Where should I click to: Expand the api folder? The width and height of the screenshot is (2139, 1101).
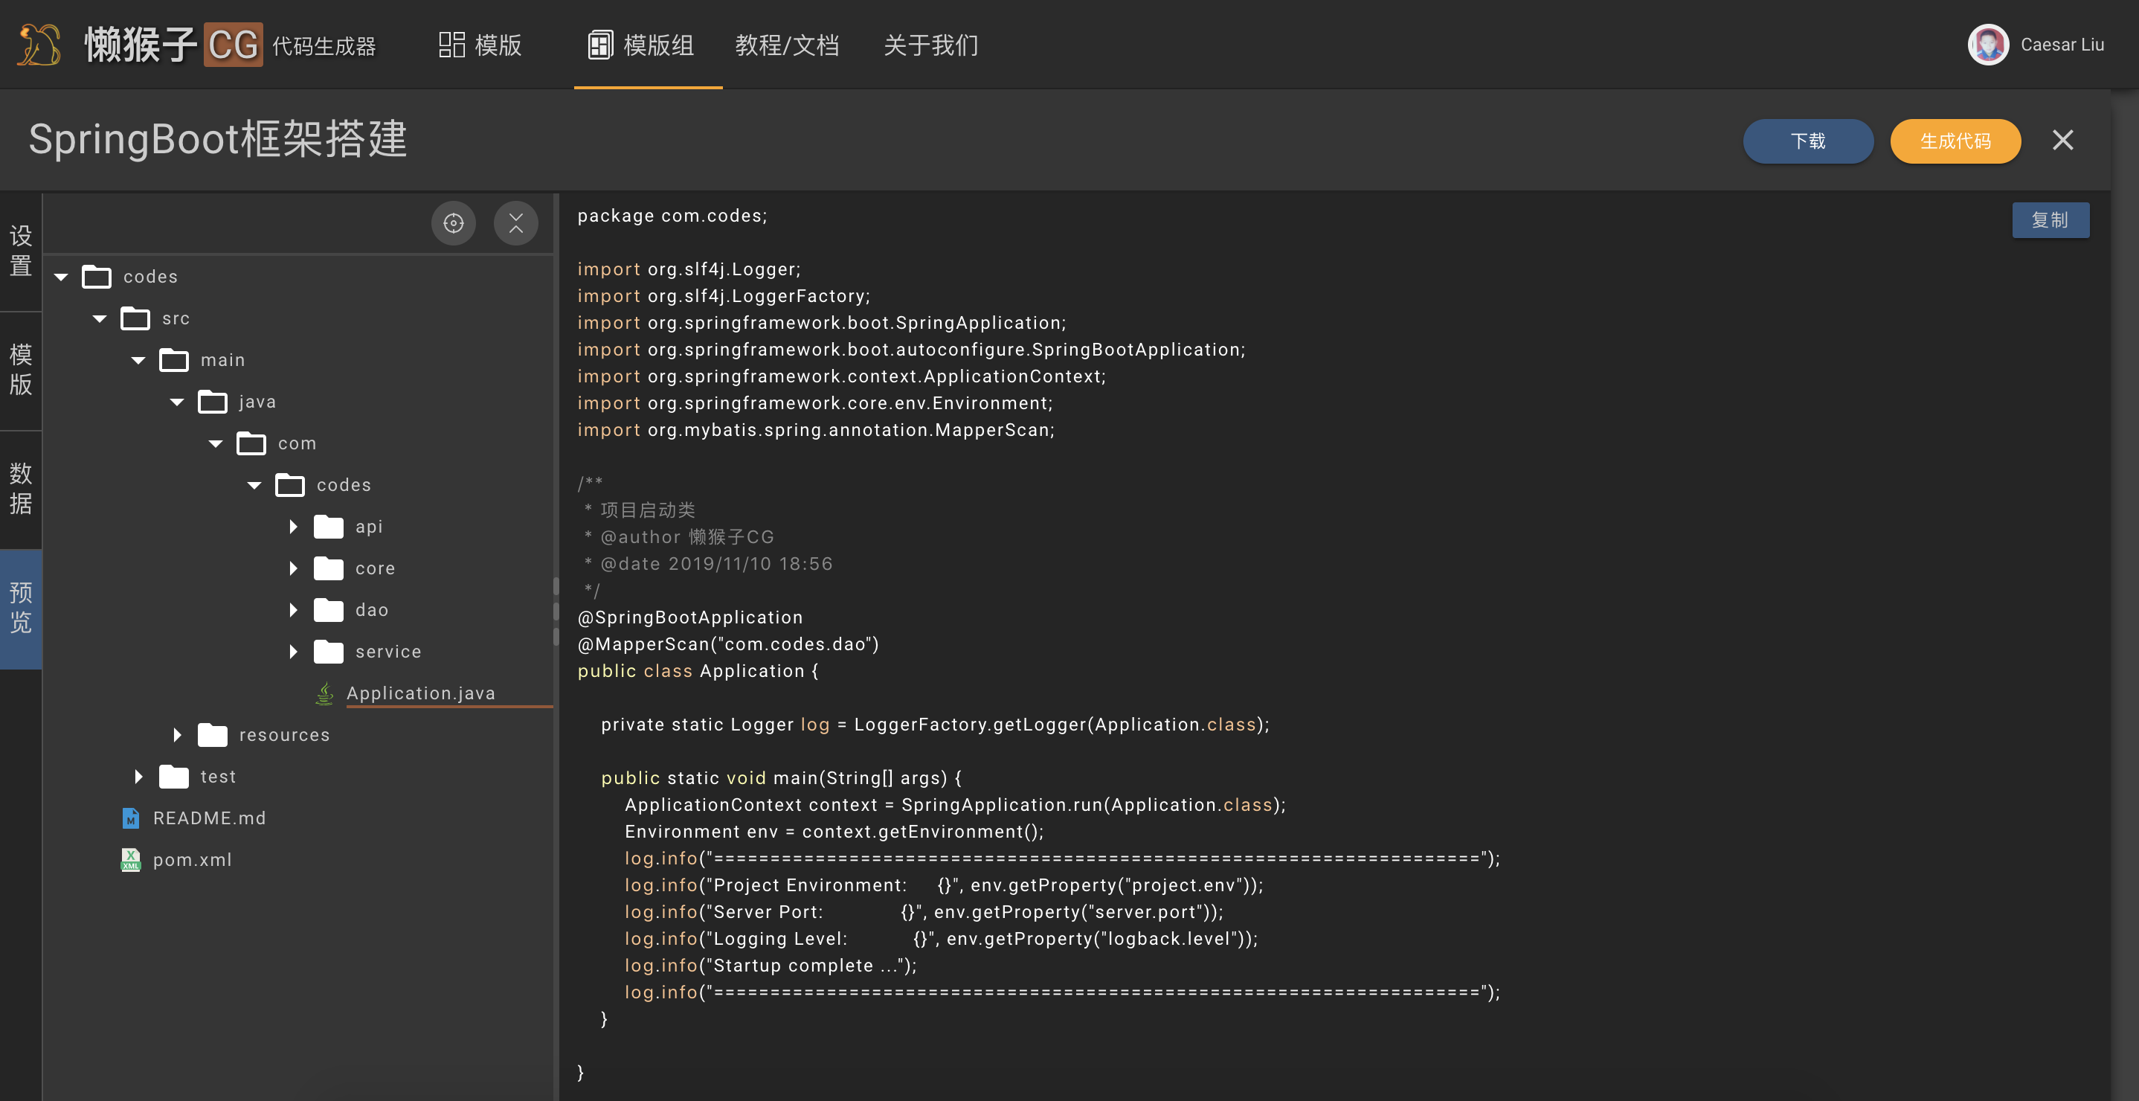click(x=292, y=527)
